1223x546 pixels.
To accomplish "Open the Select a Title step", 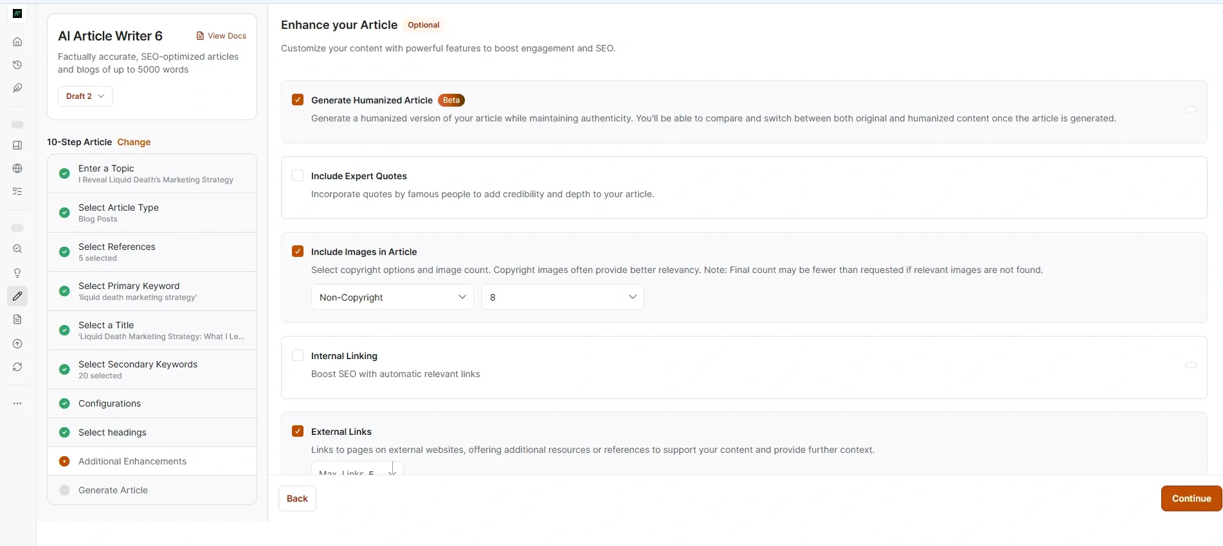I will (152, 330).
